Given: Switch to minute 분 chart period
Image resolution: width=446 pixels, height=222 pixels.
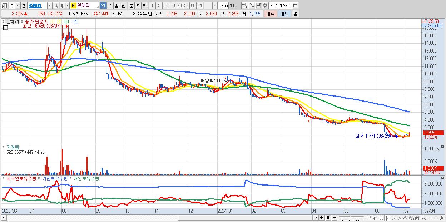Looking at the screenshot, I should (131, 5).
